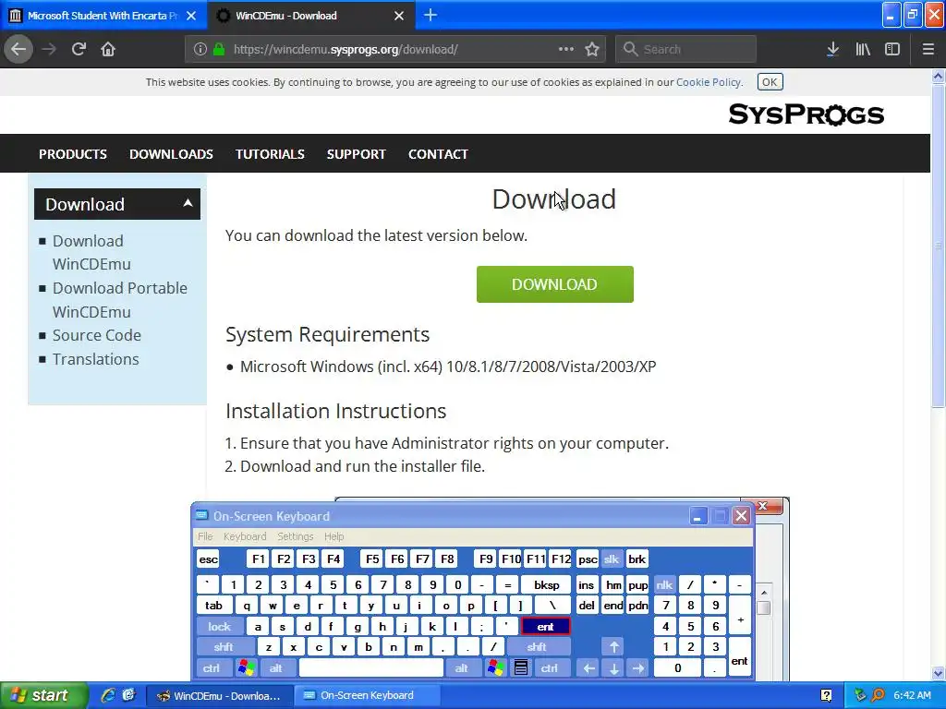Viewport: 946px width, 709px height.
Task: Open the browser home page icon
Action: (108, 49)
